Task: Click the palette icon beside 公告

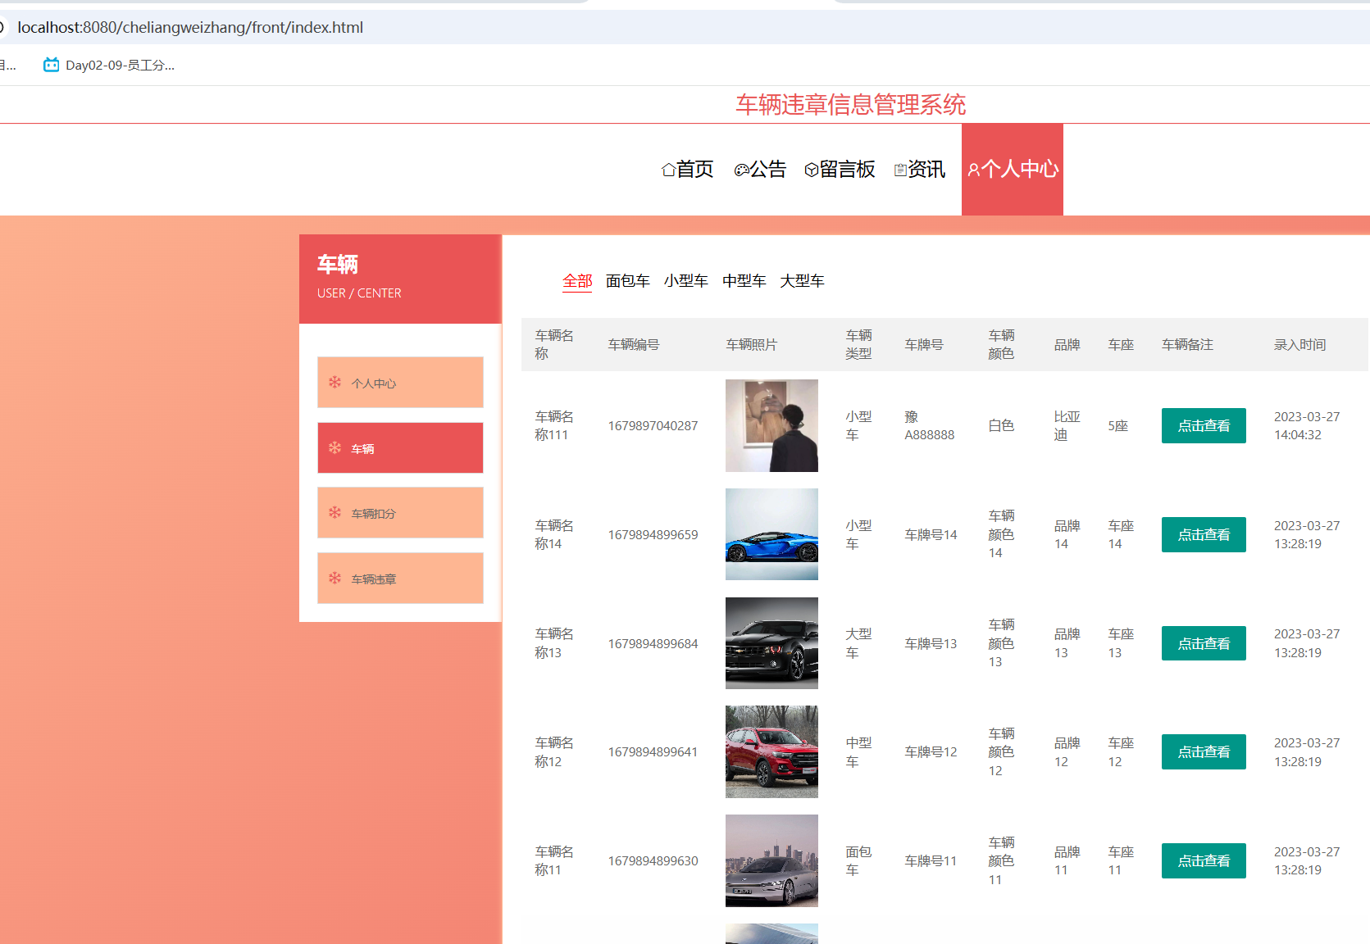Action: (741, 170)
